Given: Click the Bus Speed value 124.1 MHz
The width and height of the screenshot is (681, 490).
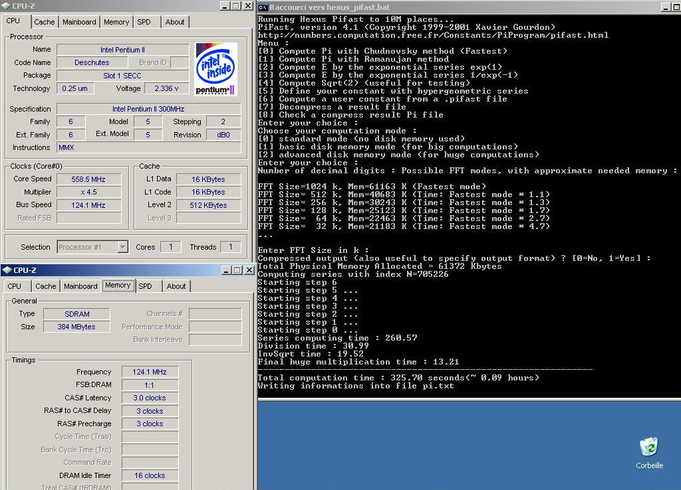Looking at the screenshot, I should (x=88, y=205).
